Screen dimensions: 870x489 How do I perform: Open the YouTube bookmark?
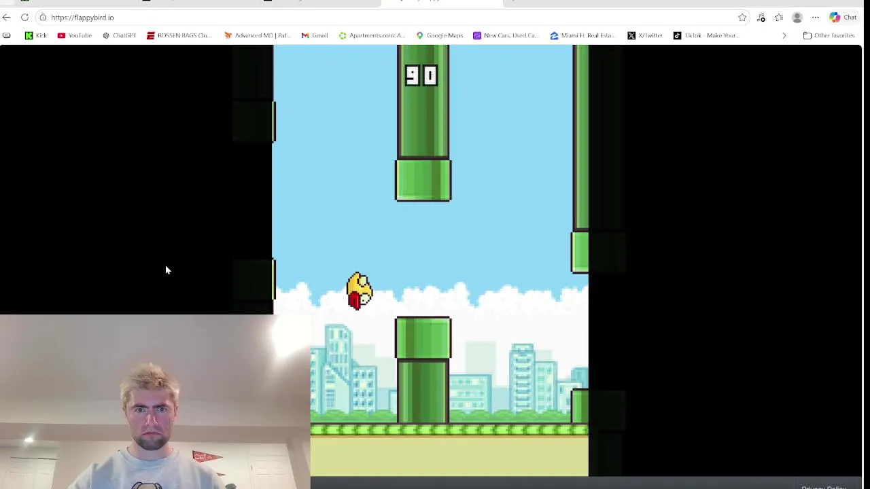[x=75, y=35]
